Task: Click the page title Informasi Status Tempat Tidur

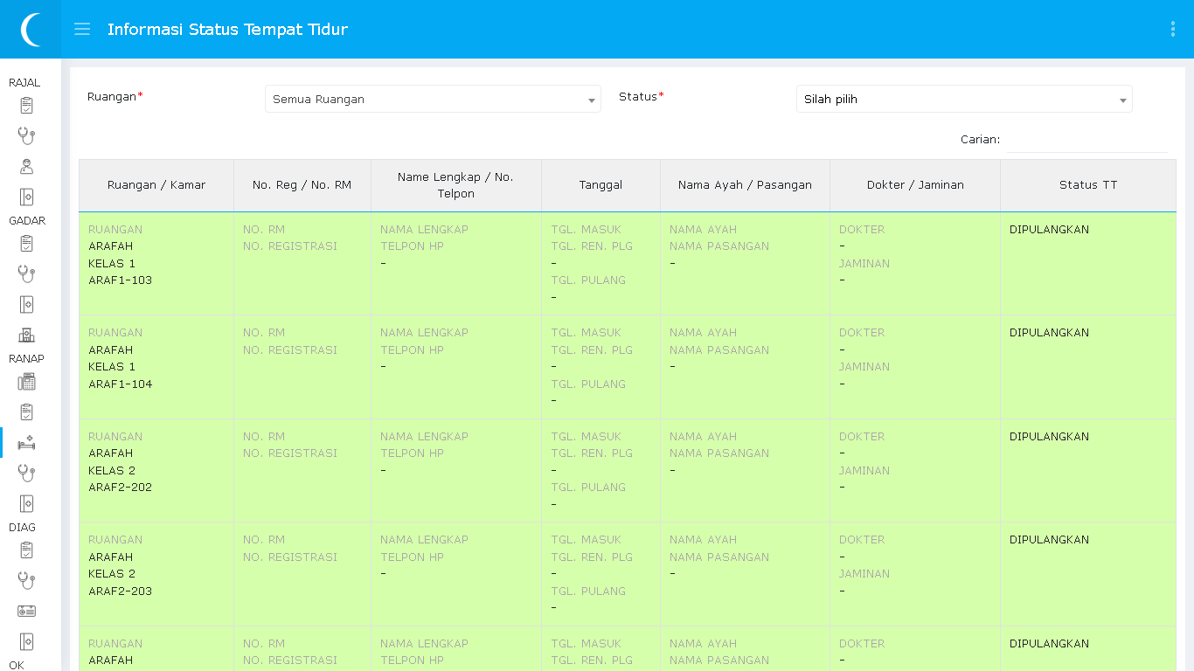Action: (227, 30)
